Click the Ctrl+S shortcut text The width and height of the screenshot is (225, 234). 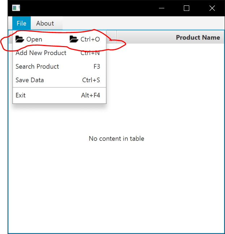[91, 80]
